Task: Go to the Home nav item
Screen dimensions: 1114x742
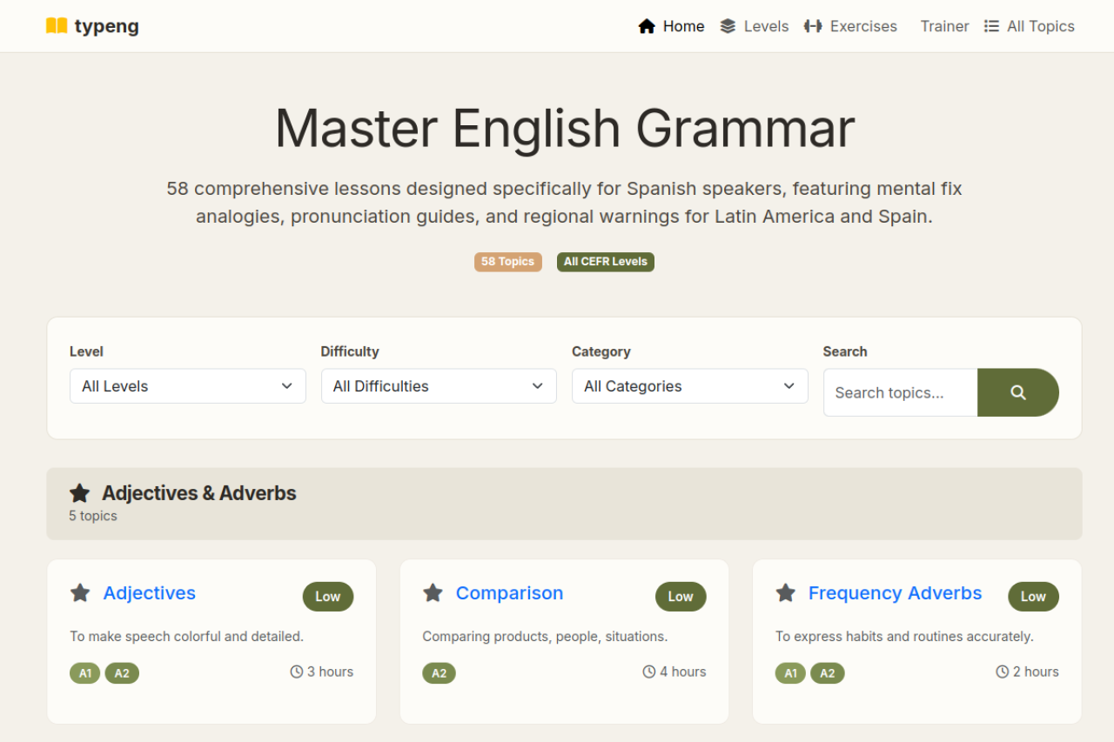Action: pyautogui.click(x=671, y=26)
